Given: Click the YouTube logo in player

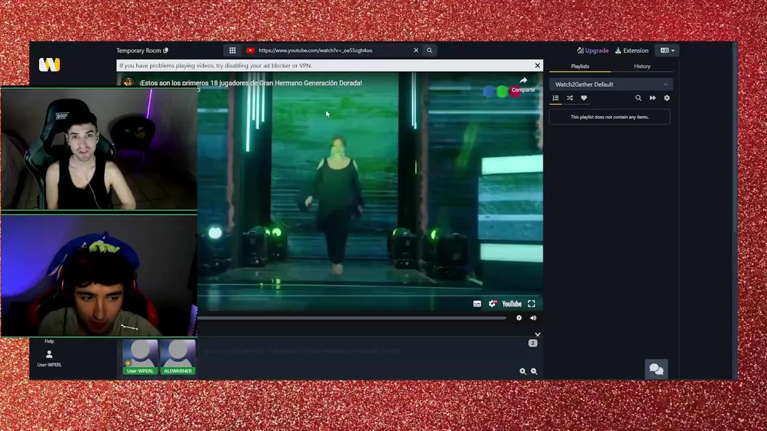Looking at the screenshot, I should 512,304.
